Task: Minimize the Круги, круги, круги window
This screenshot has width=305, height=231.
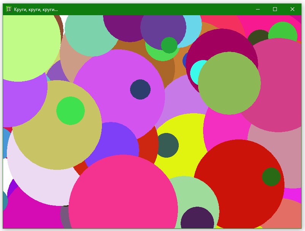Action: [258, 9]
